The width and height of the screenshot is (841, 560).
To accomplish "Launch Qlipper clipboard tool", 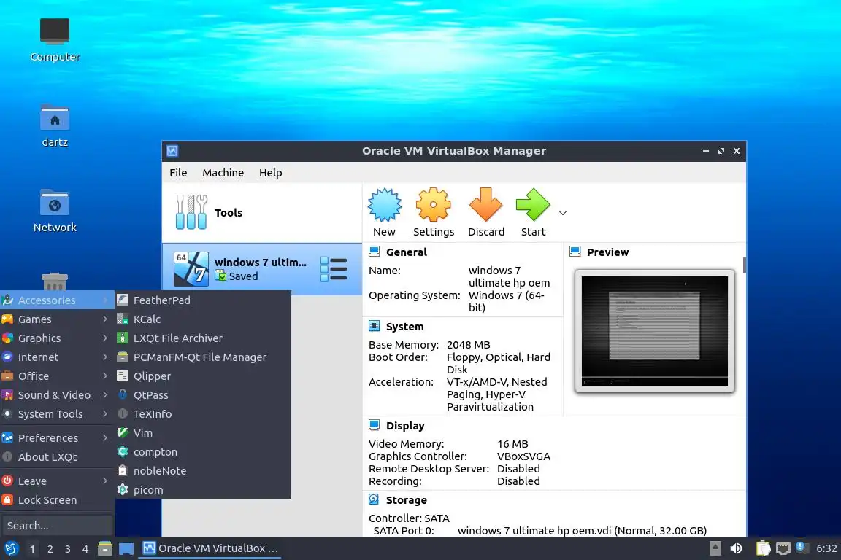I will (x=203, y=376).
